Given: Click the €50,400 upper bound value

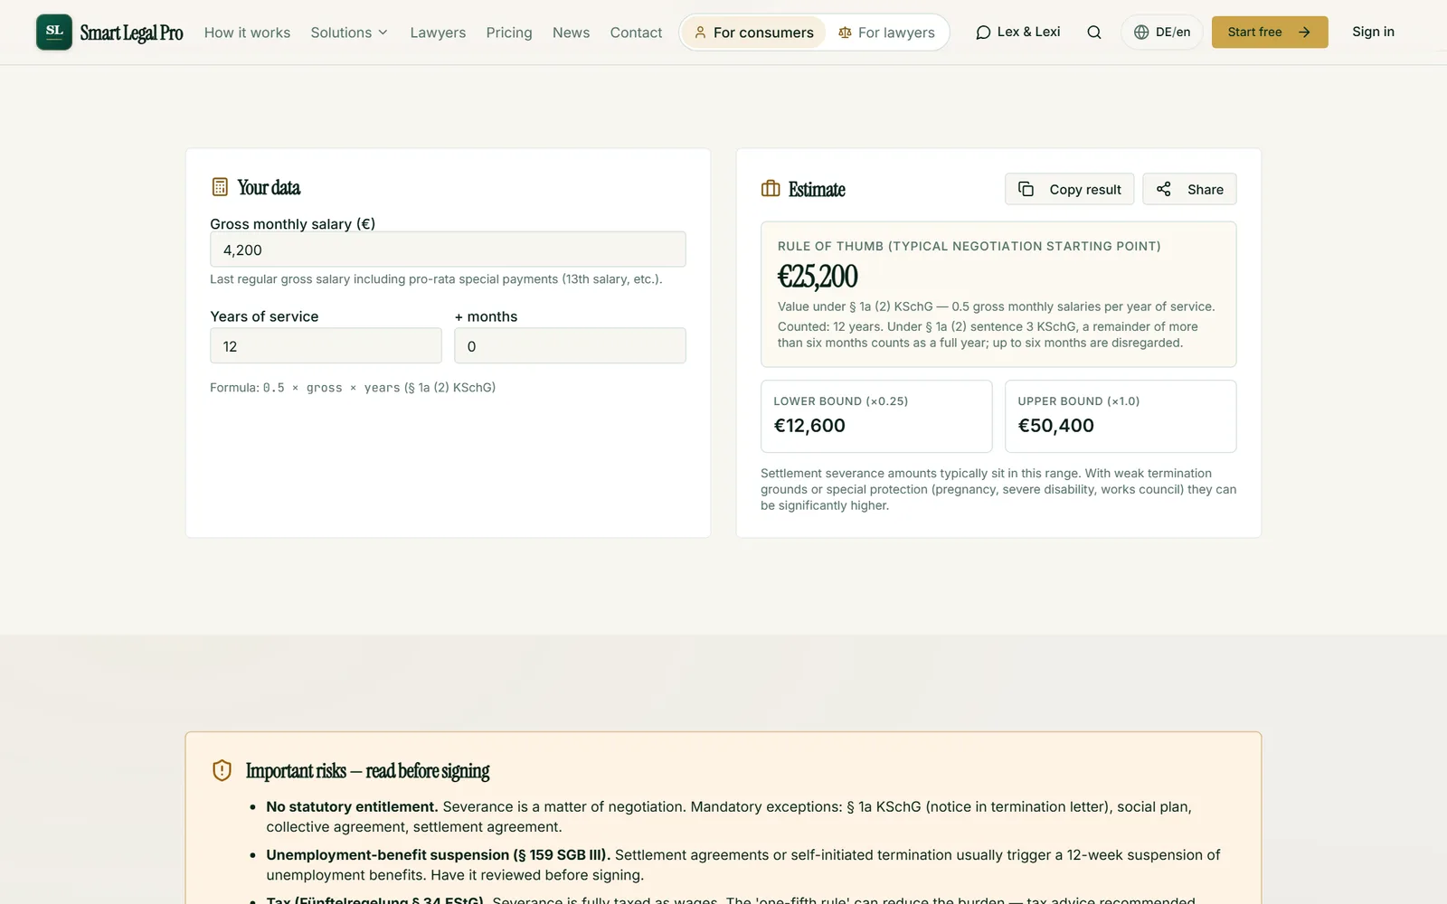Looking at the screenshot, I should click(1055, 426).
